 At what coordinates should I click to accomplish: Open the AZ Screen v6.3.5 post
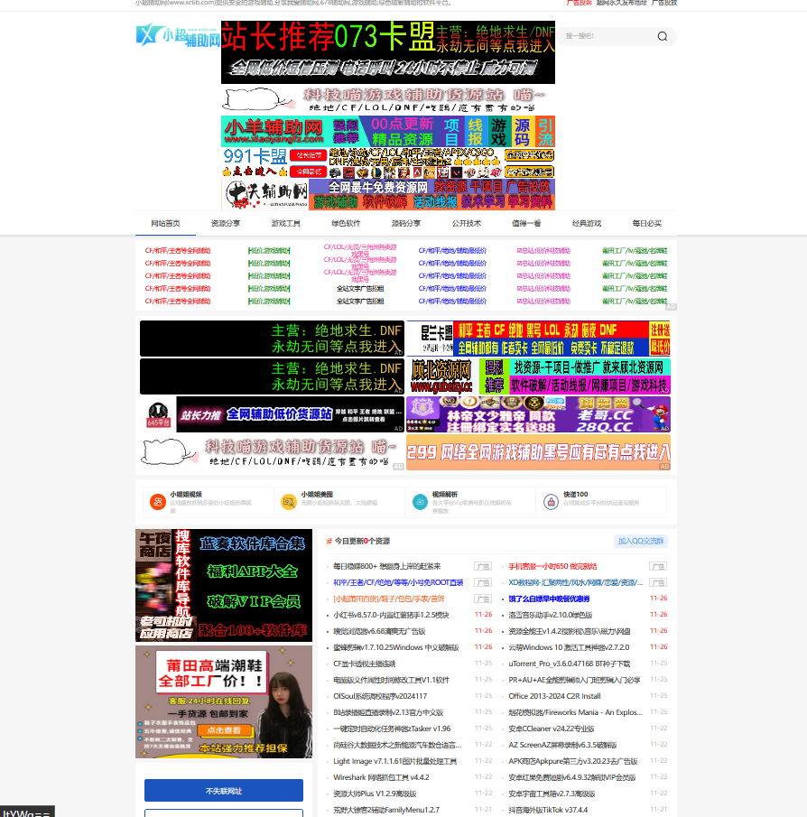(562, 745)
